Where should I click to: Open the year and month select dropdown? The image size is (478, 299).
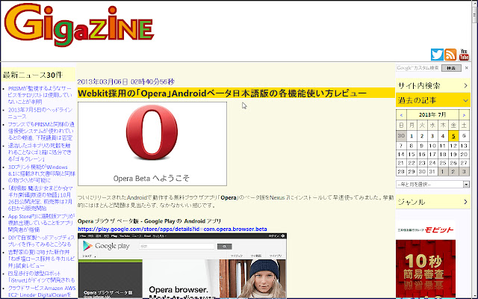pyautogui.click(x=432, y=184)
